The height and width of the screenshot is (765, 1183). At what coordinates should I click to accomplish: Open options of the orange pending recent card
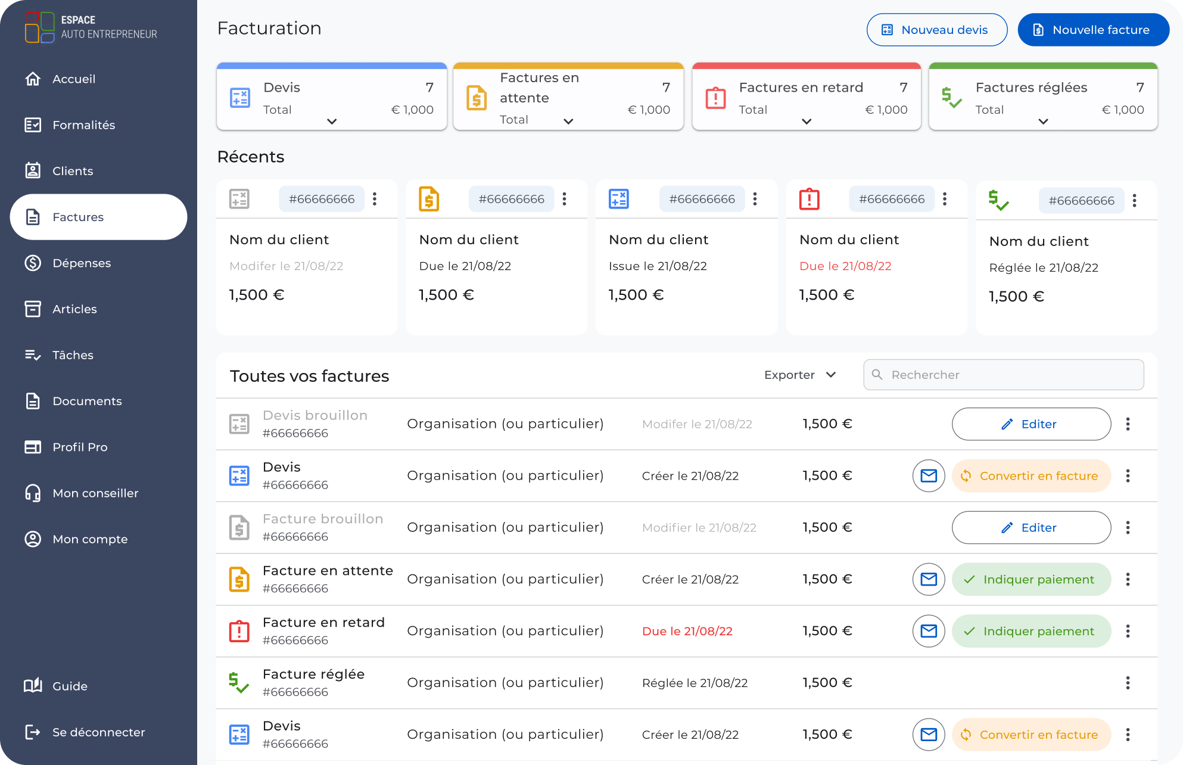564,199
